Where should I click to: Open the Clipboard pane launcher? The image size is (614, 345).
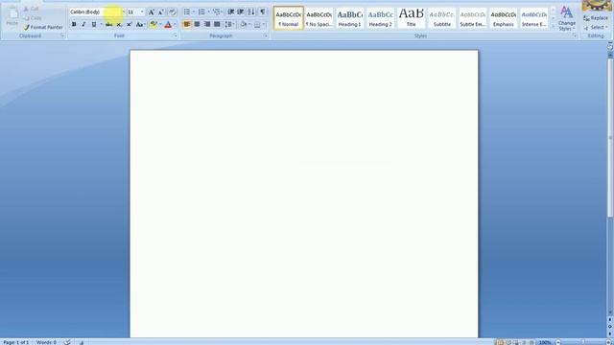click(62, 35)
